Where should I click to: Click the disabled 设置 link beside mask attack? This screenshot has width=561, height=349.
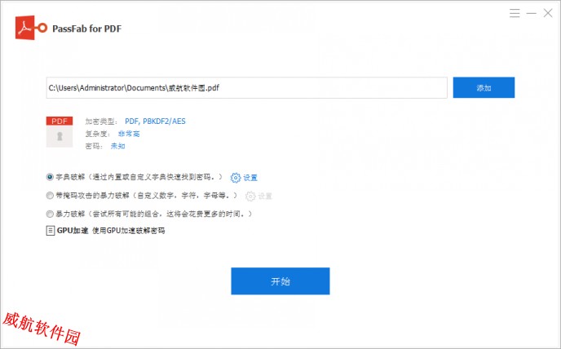[265, 196]
